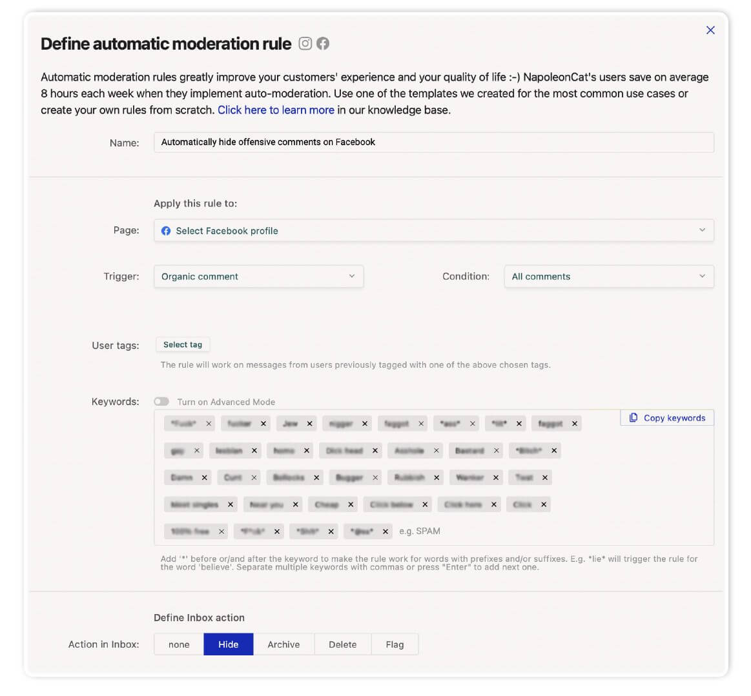Click the Copy keywords button
This screenshot has height=696, width=751.
click(667, 418)
